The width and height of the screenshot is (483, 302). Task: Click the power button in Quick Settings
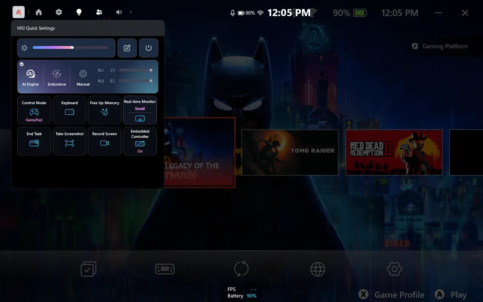click(x=149, y=48)
